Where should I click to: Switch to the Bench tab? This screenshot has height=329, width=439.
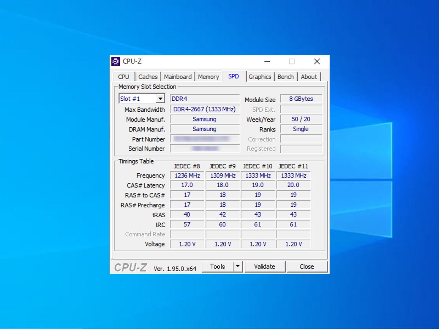pyautogui.click(x=285, y=77)
